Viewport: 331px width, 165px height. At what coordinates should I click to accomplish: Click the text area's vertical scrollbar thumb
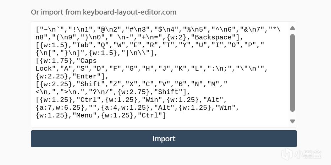[292, 73]
